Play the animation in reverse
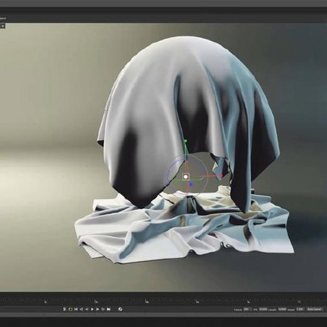327x327 pixels. pyautogui.click(x=87, y=309)
